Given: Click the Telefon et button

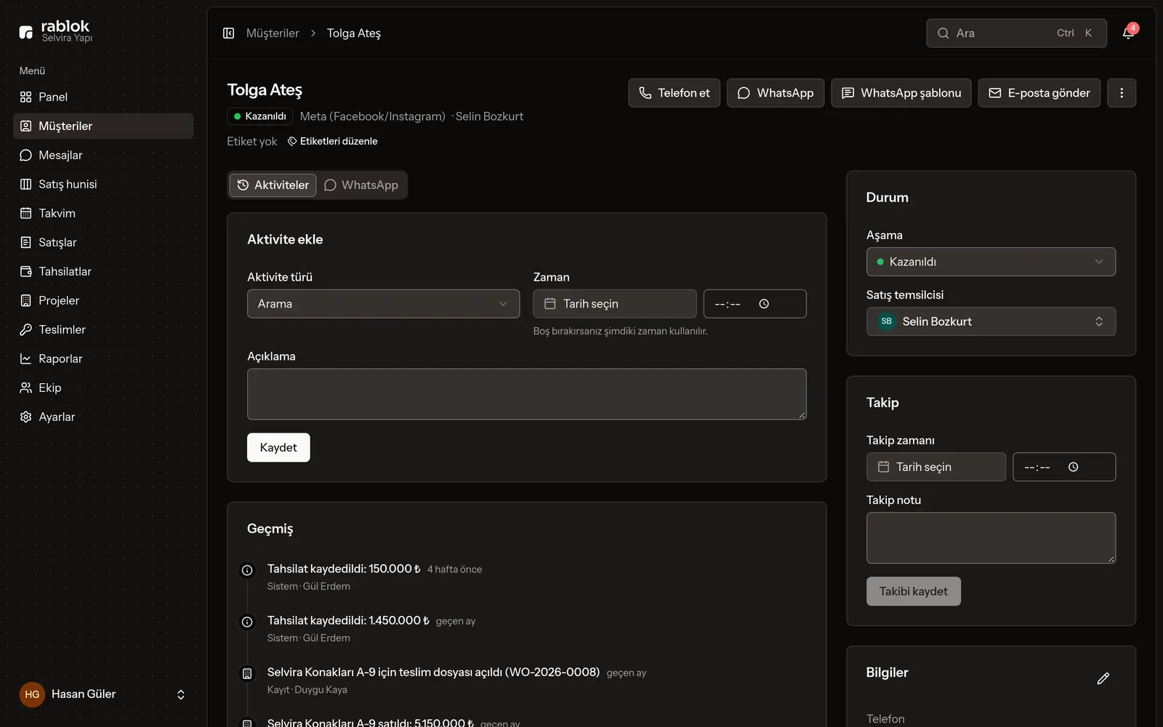Looking at the screenshot, I should click(674, 93).
